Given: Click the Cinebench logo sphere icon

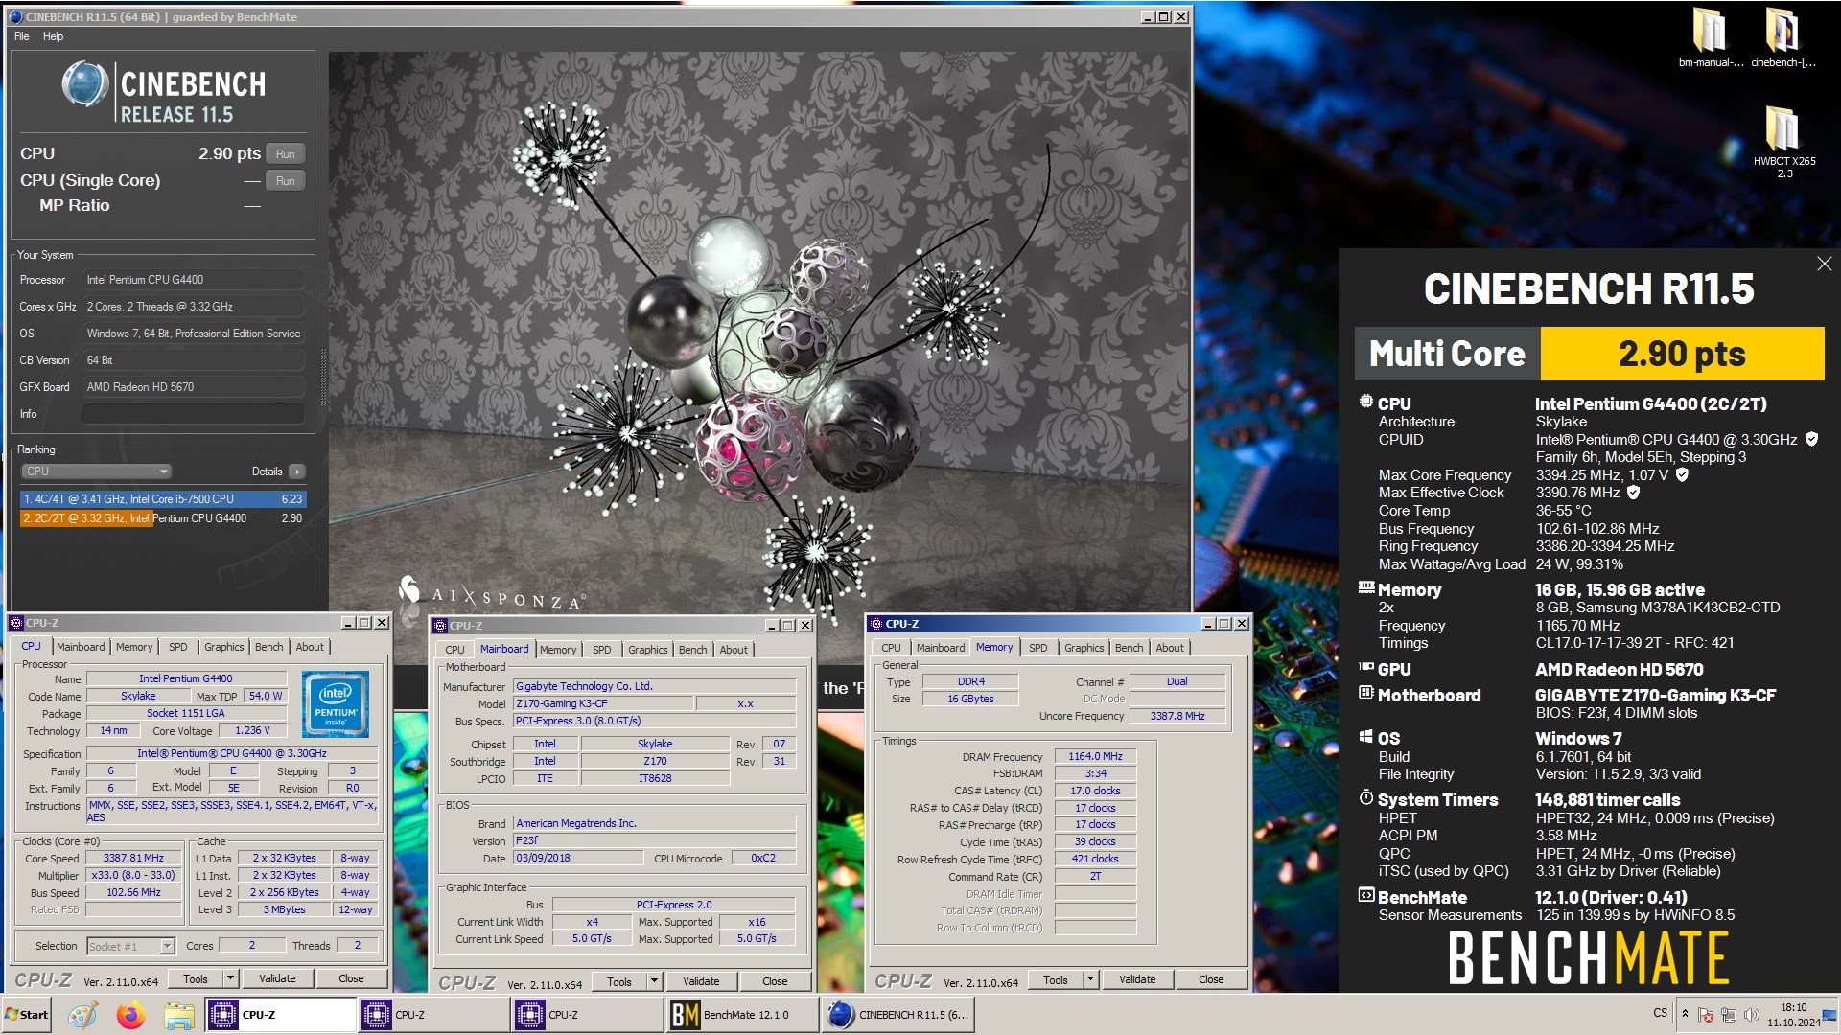Looking at the screenshot, I should pyautogui.click(x=84, y=84).
